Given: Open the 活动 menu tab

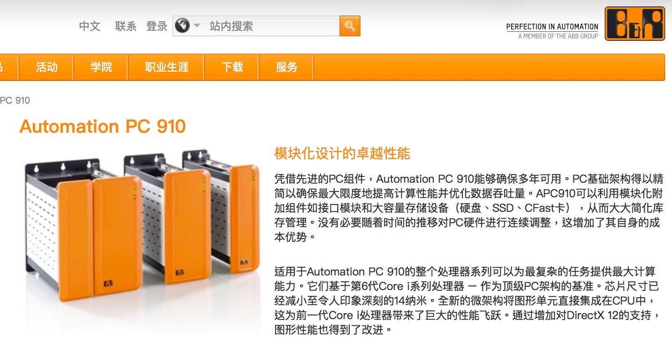Looking at the screenshot, I should [x=46, y=67].
